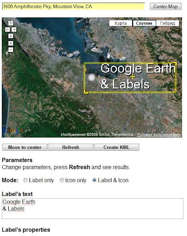Click into the Label's text box
Image resolution: width=187 pixels, height=236 pixels.
coord(93,208)
